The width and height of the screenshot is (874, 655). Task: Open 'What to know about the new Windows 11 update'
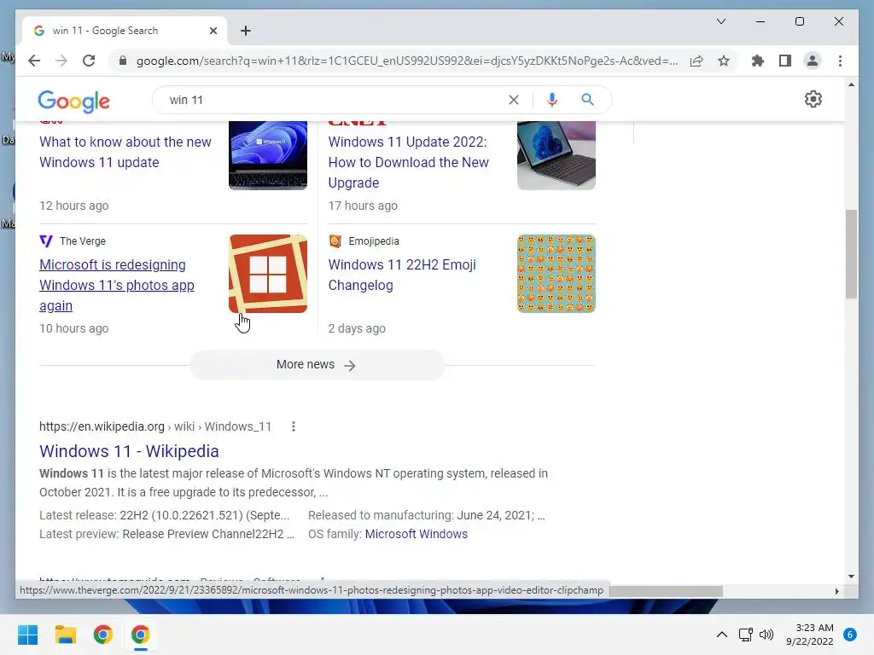pos(125,152)
